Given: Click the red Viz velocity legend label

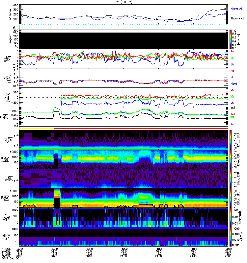Looking at the screenshot, I should click(x=233, y=90).
